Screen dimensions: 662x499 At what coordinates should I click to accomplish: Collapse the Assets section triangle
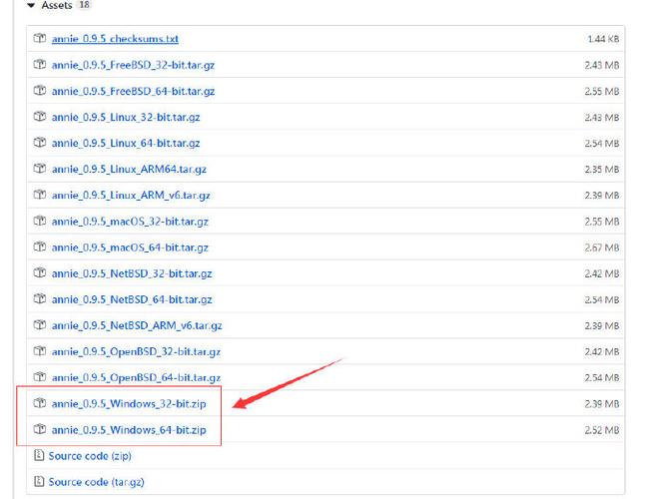tap(31, 5)
